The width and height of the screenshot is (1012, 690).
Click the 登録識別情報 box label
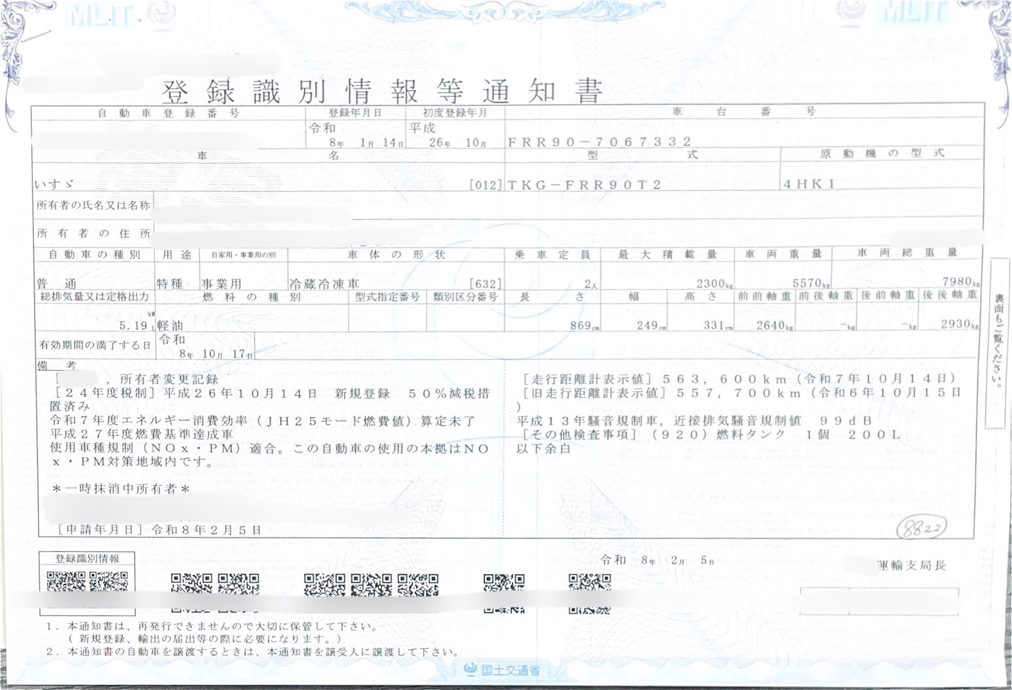click(x=87, y=559)
